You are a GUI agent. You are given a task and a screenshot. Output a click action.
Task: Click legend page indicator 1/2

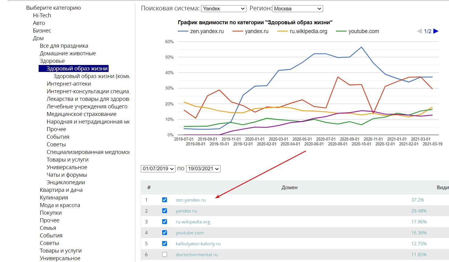tap(428, 31)
